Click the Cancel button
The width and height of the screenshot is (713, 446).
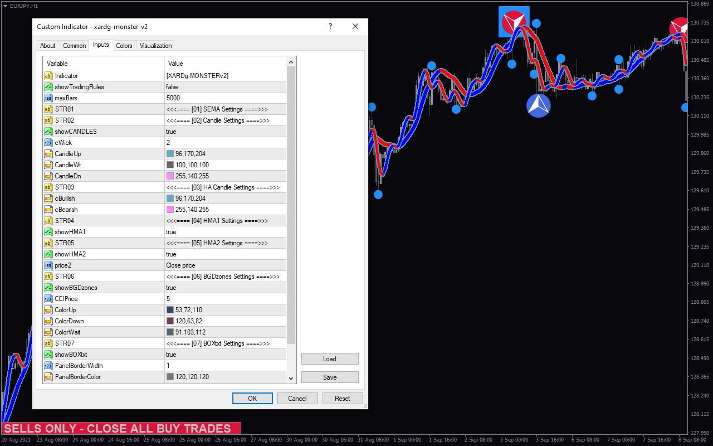(x=297, y=398)
